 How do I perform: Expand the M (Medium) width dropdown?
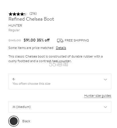[60, 107]
